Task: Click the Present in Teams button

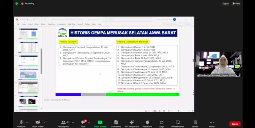Action: point(170,24)
